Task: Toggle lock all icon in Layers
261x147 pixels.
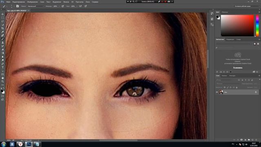Action: pos(237,87)
